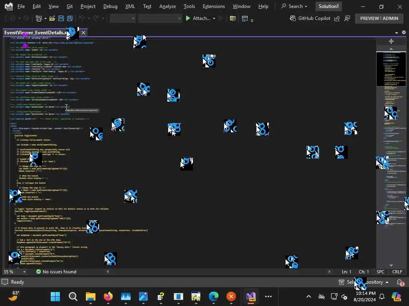409x306 pixels.
Task: Open the document tab list dropdown
Action: [x=397, y=33]
